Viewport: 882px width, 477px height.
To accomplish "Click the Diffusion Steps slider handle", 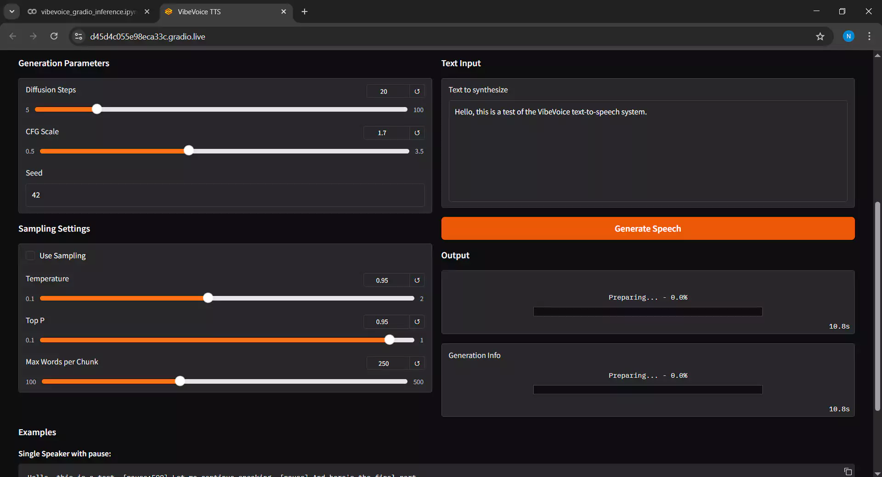I will pyautogui.click(x=96, y=109).
